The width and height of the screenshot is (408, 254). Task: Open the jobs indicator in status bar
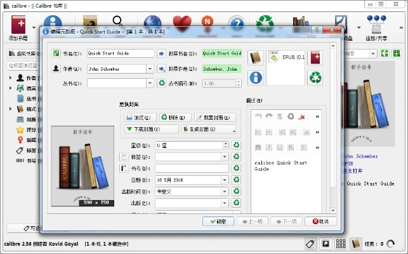(x=379, y=244)
